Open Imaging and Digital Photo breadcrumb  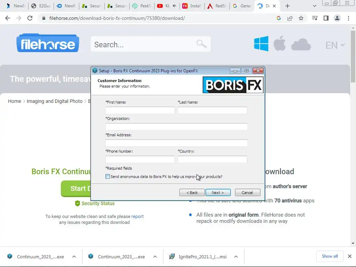55,101
